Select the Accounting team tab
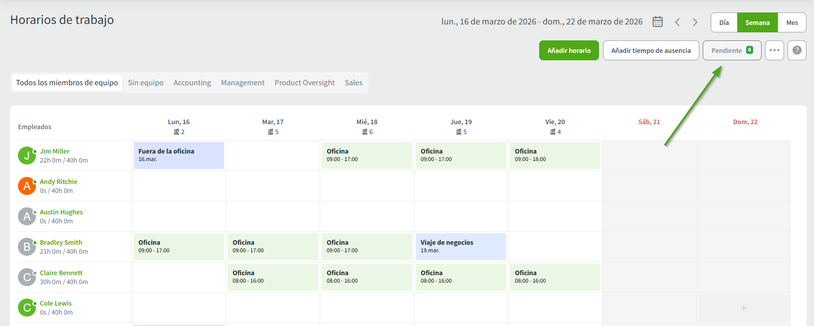 (x=192, y=83)
